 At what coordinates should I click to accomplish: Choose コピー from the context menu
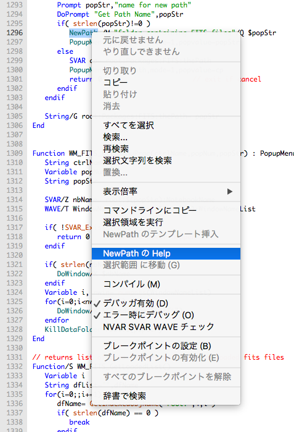(166, 82)
